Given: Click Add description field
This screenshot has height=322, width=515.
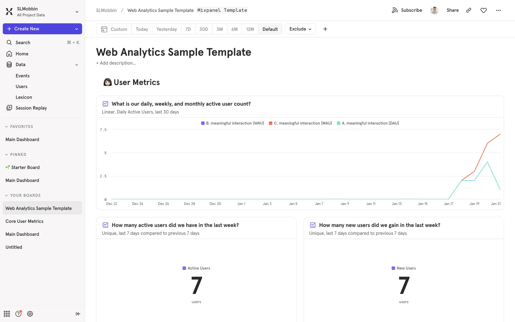Looking at the screenshot, I should (x=116, y=63).
